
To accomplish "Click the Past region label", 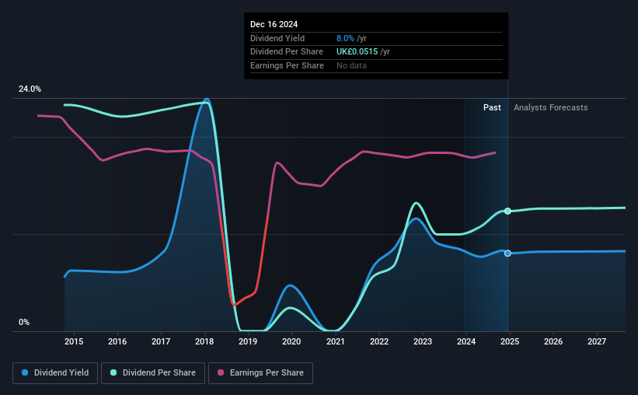I will coord(492,107).
